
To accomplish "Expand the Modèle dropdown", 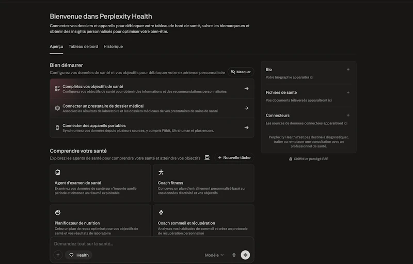I will (214, 255).
